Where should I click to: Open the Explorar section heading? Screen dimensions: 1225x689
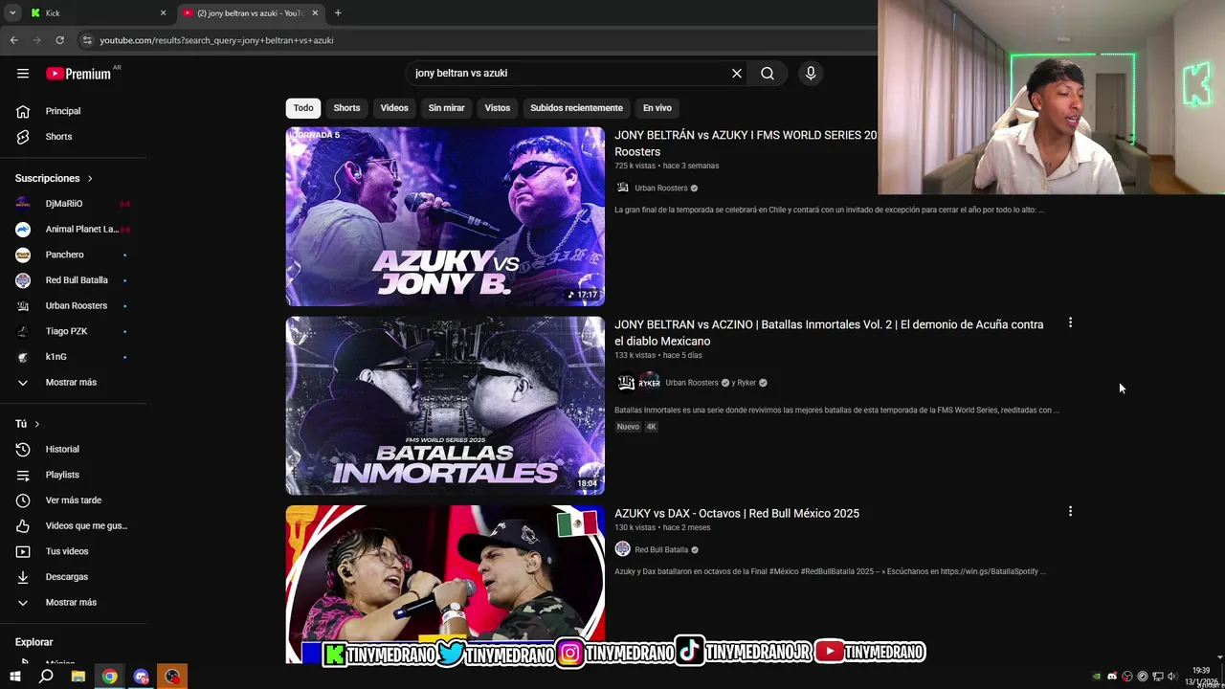tap(33, 642)
